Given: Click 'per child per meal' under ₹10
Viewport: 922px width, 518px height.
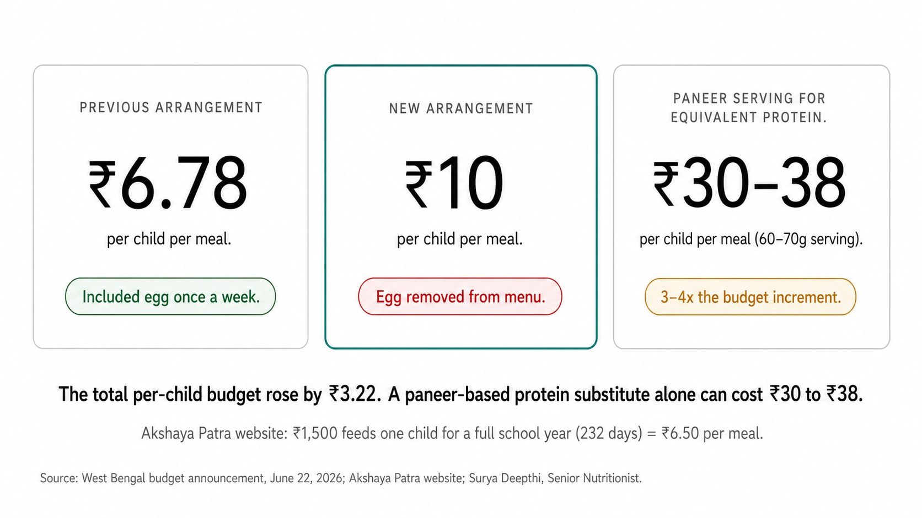Looking at the screenshot, I should pos(459,239).
